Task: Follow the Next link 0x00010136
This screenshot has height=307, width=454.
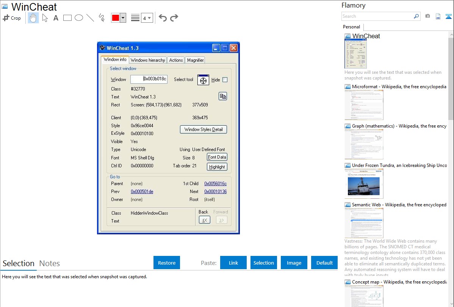Action: 215,192
